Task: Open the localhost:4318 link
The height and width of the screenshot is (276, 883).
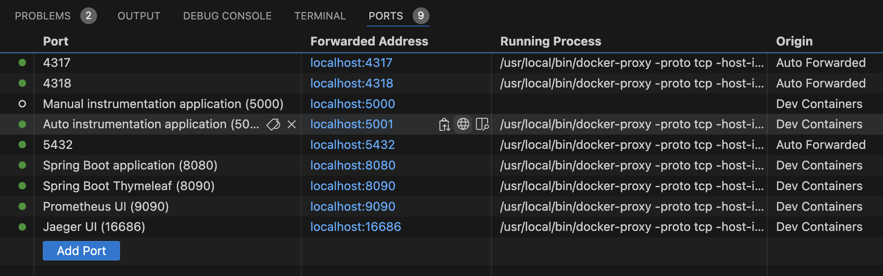Action: coord(351,83)
